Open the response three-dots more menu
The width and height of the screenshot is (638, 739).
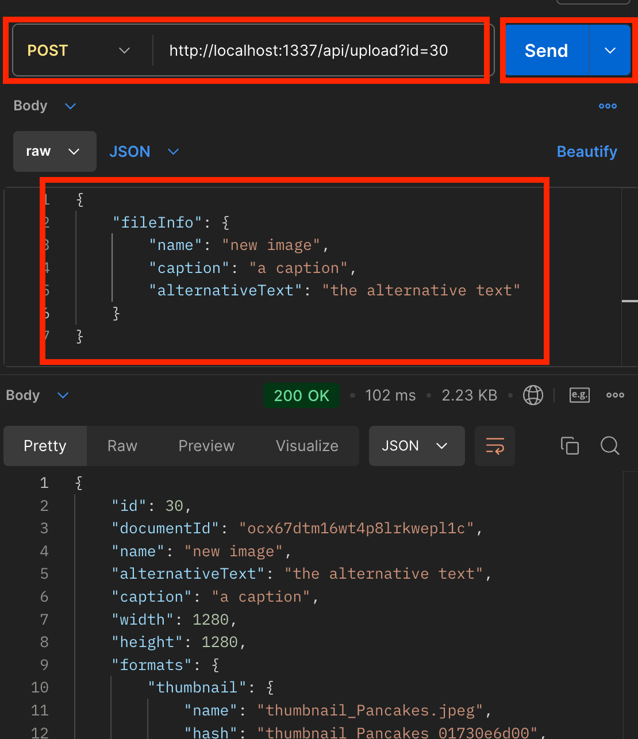point(615,395)
